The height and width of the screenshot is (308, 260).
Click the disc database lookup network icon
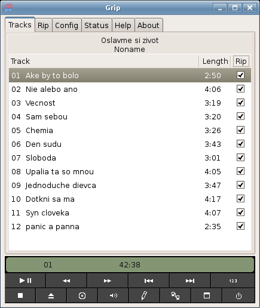pyautogui.click(x=175, y=295)
